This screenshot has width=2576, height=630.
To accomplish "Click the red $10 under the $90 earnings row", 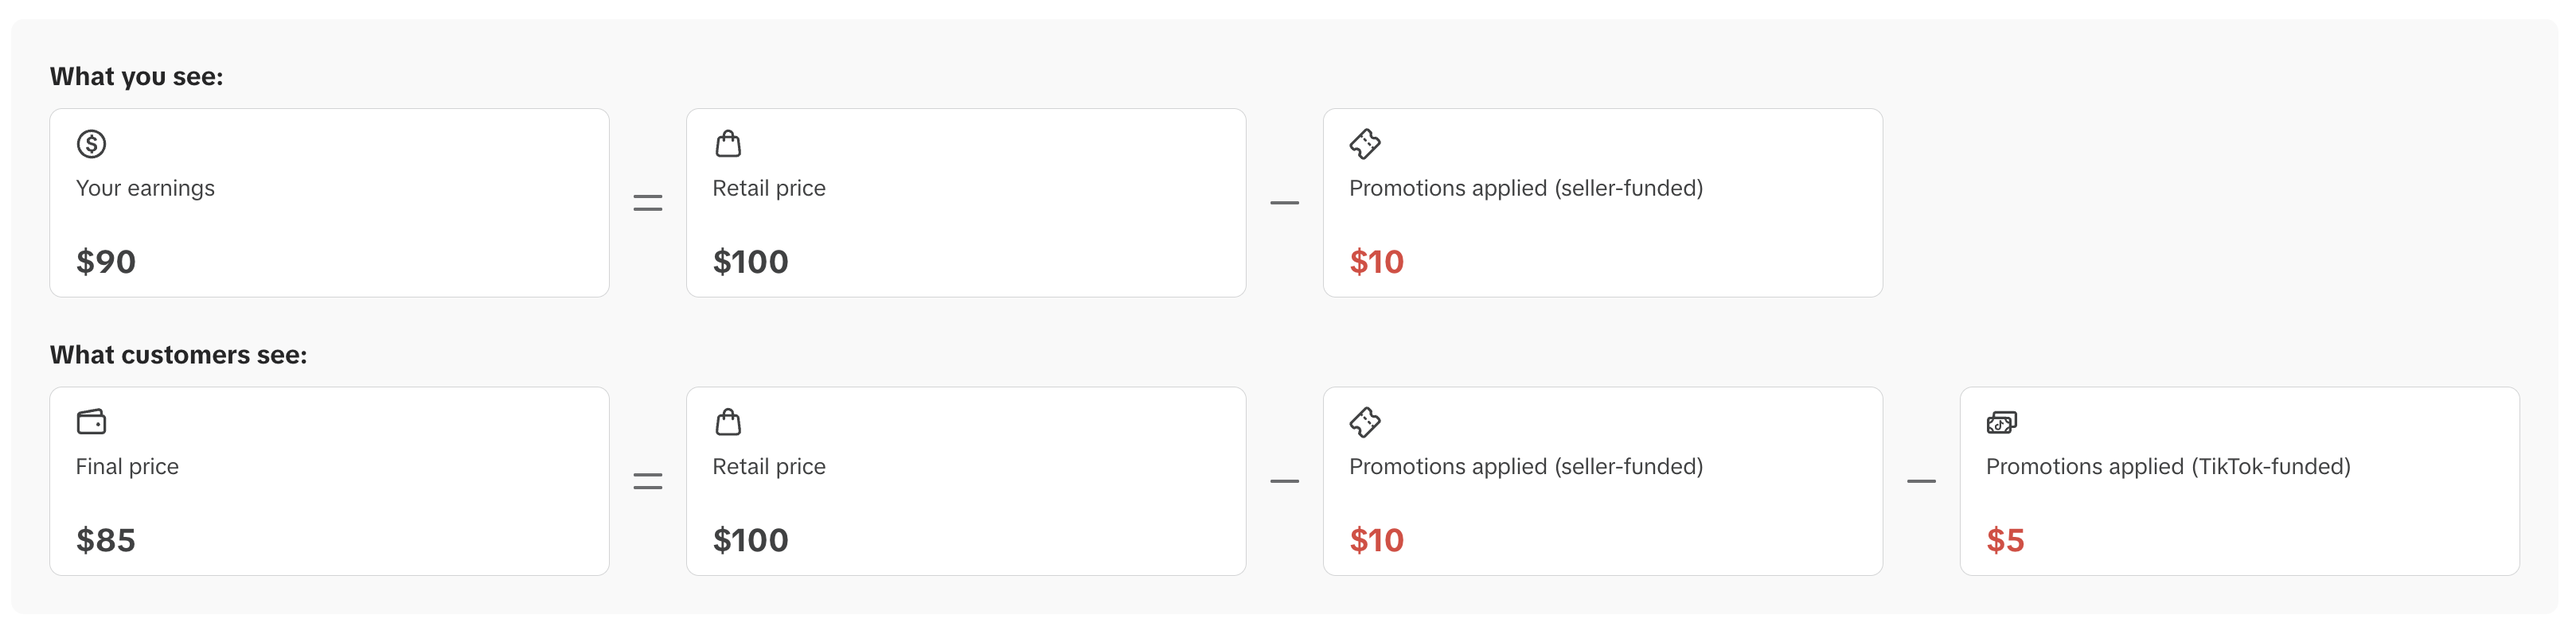I will (x=1376, y=262).
